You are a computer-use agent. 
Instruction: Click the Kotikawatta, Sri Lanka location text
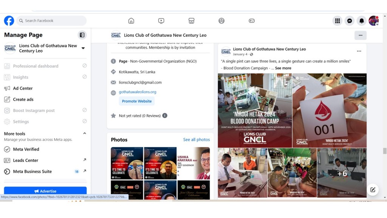[137, 72]
